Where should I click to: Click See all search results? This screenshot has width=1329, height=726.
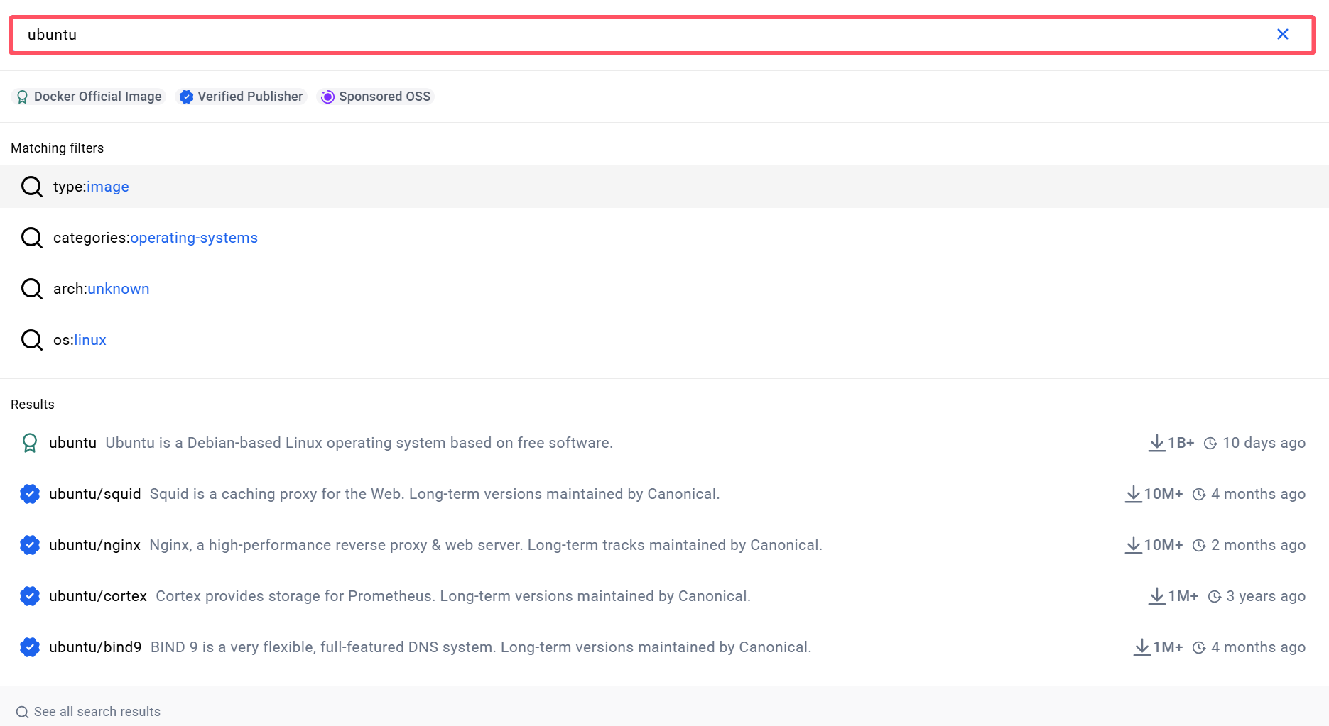[x=97, y=712]
